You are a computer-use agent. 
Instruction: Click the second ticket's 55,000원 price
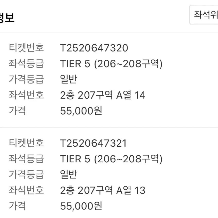(81, 206)
